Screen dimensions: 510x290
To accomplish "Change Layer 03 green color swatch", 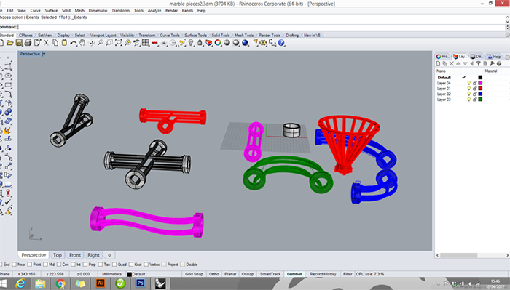I will (x=480, y=100).
